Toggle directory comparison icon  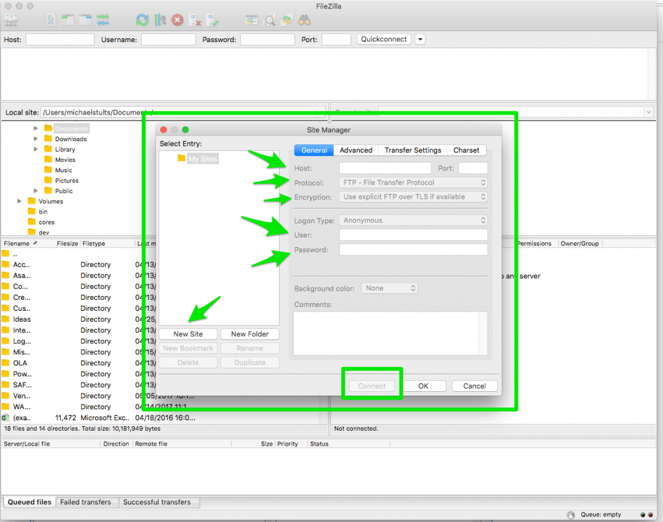point(270,20)
